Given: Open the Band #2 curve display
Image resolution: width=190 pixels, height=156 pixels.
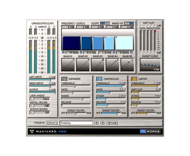Looking at the screenshot, I should pos(83,65).
